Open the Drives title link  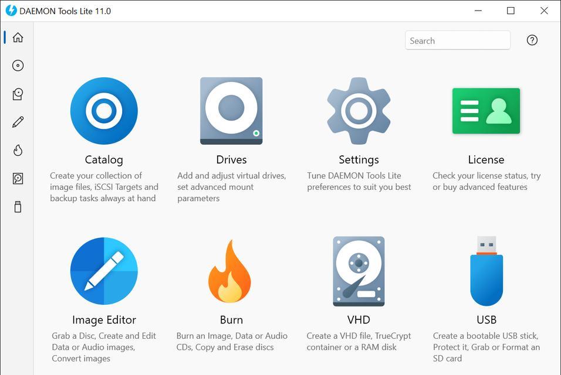click(x=231, y=159)
